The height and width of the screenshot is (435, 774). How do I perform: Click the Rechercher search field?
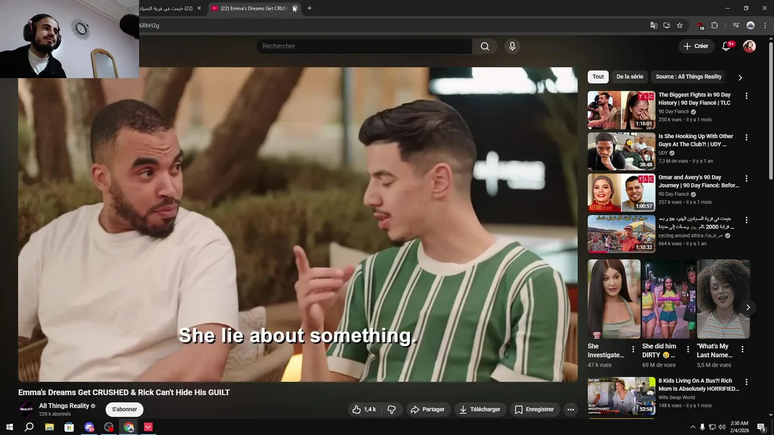[x=364, y=47]
